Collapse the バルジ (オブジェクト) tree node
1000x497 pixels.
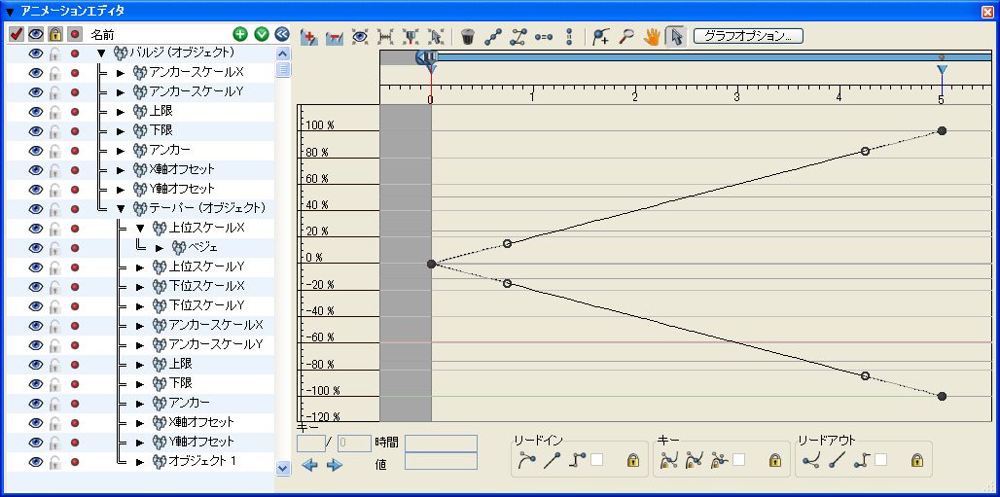(x=101, y=53)
